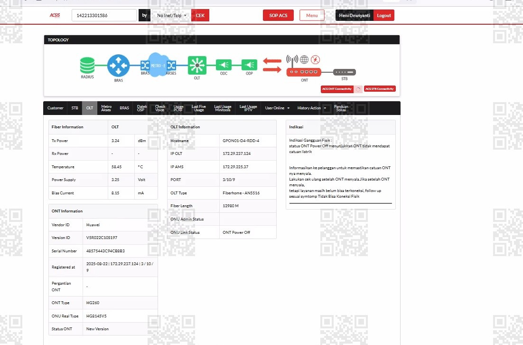The height and width of the screenshot is (345, 523).
Task: Select Version ID V5R022C10S197
Action: (102, 238)
